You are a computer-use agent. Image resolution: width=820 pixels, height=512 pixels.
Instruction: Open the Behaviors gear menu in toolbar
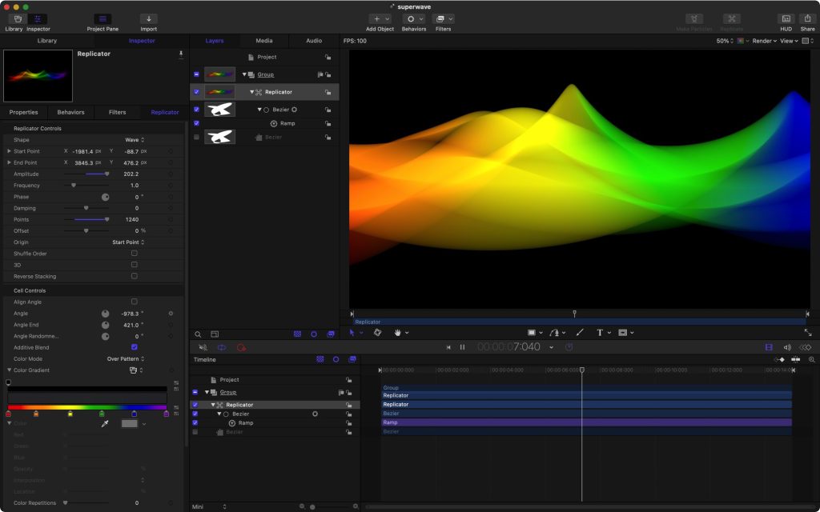(x=413, y=18)
